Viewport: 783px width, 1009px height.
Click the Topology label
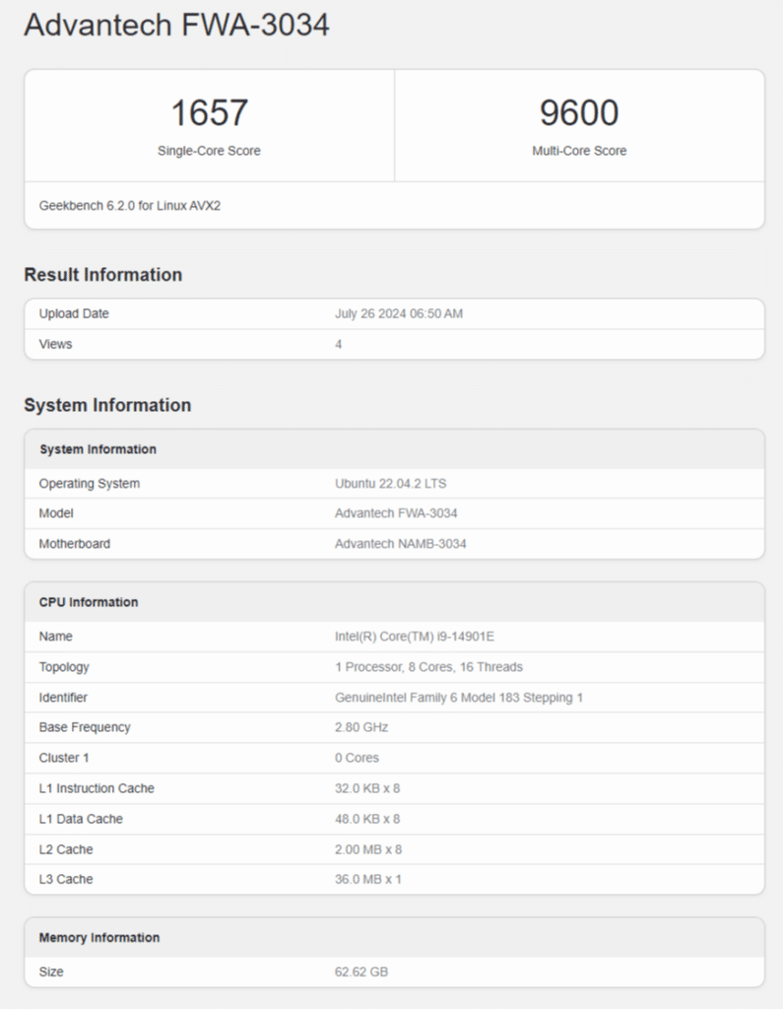(x=64, y=667)
